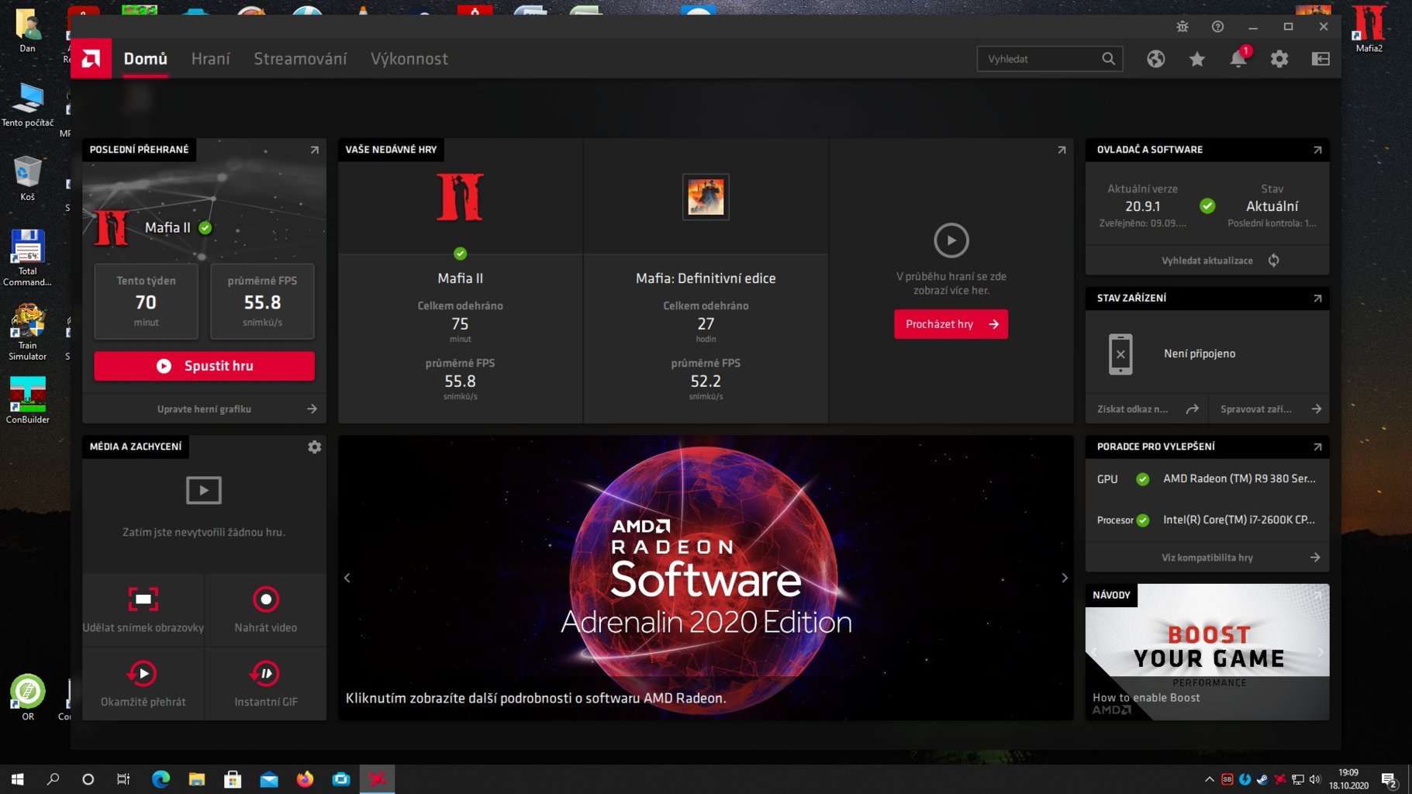Click the instant GIF icon
This screenshot has width=1412, height=794.
[x=266, y=673]
